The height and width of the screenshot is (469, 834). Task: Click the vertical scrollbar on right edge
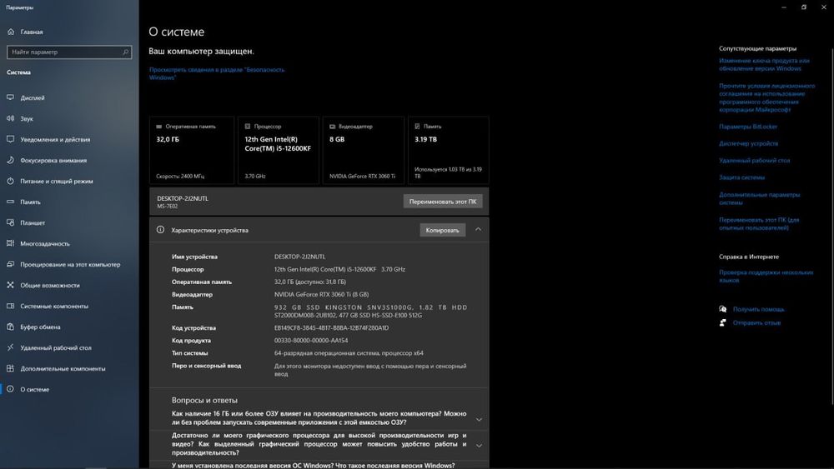pyautogui.click(x=831, y=226)
